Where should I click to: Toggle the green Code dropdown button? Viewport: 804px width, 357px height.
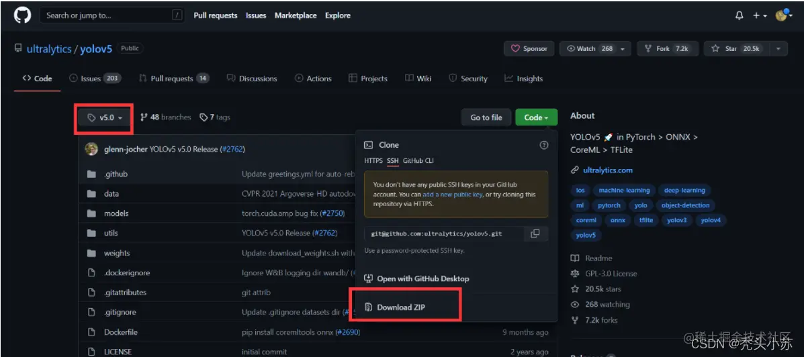point(536,117)
